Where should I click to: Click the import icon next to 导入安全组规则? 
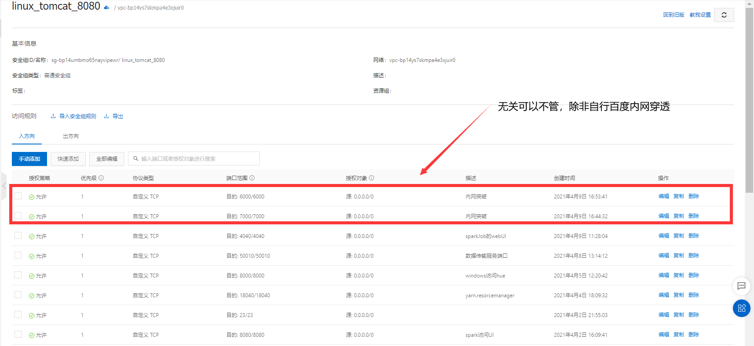pos(53,116)
